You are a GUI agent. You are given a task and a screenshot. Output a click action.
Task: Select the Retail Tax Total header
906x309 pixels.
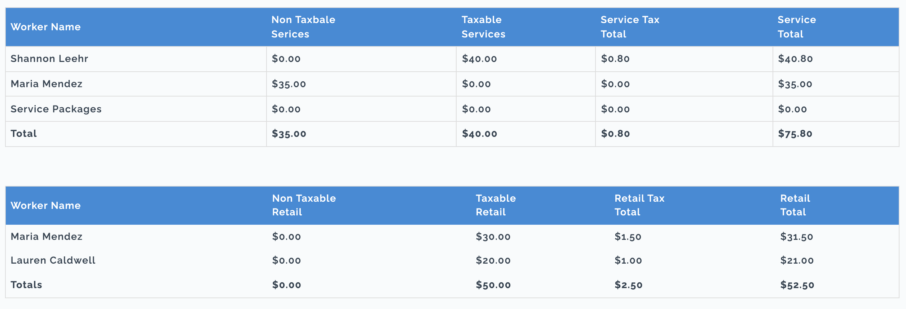[639, 205]
